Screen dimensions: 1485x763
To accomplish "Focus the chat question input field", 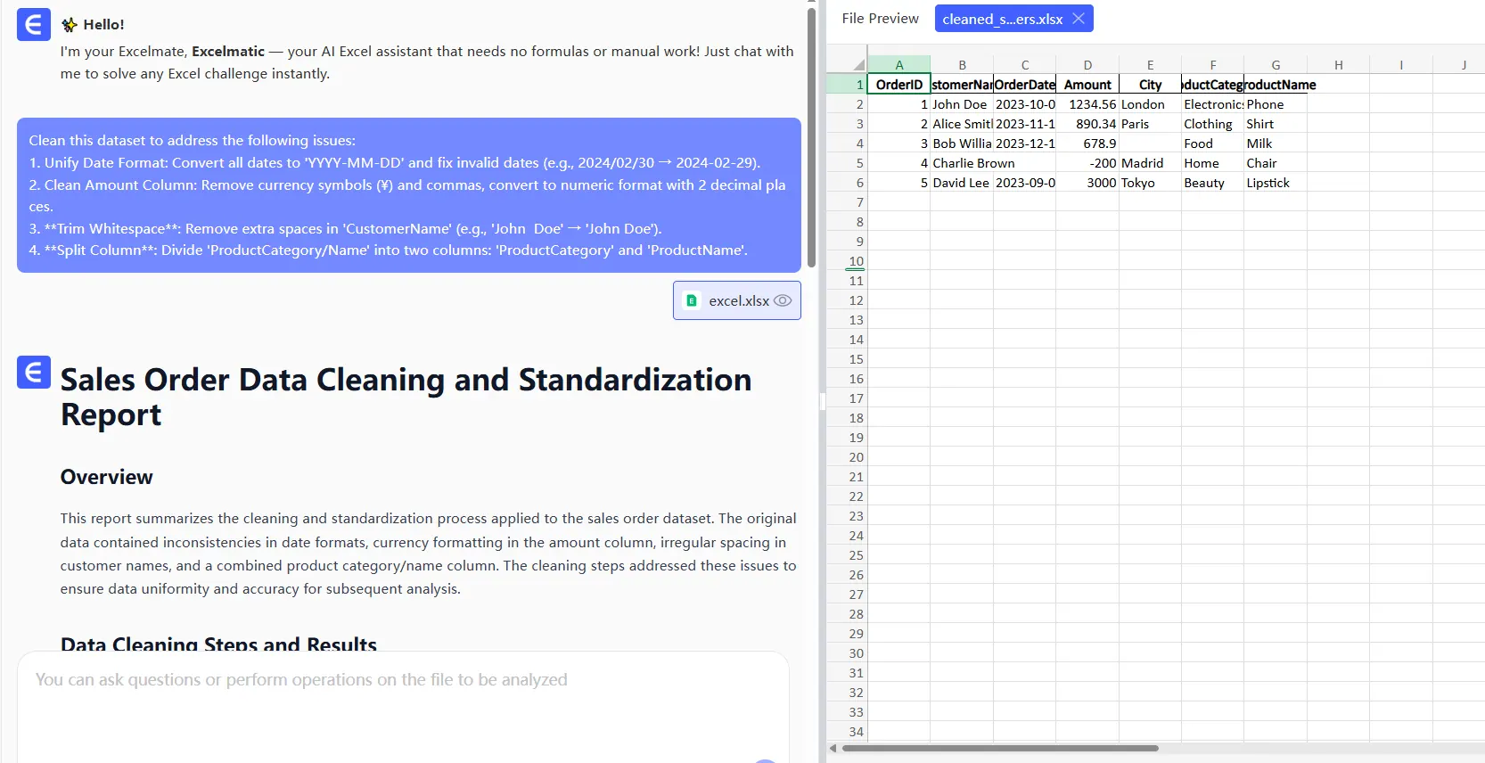I will point(403,704).
